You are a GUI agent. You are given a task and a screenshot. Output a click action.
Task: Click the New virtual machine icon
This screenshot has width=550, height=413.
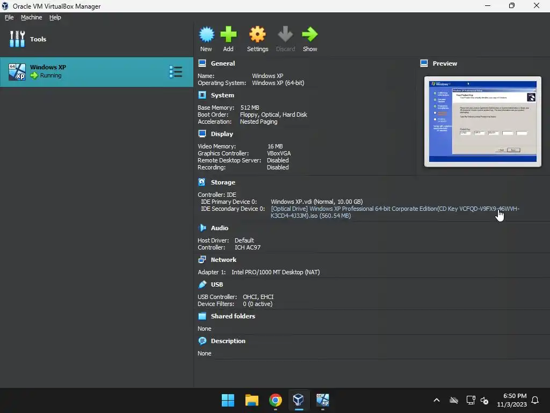[x=206, y=34]
